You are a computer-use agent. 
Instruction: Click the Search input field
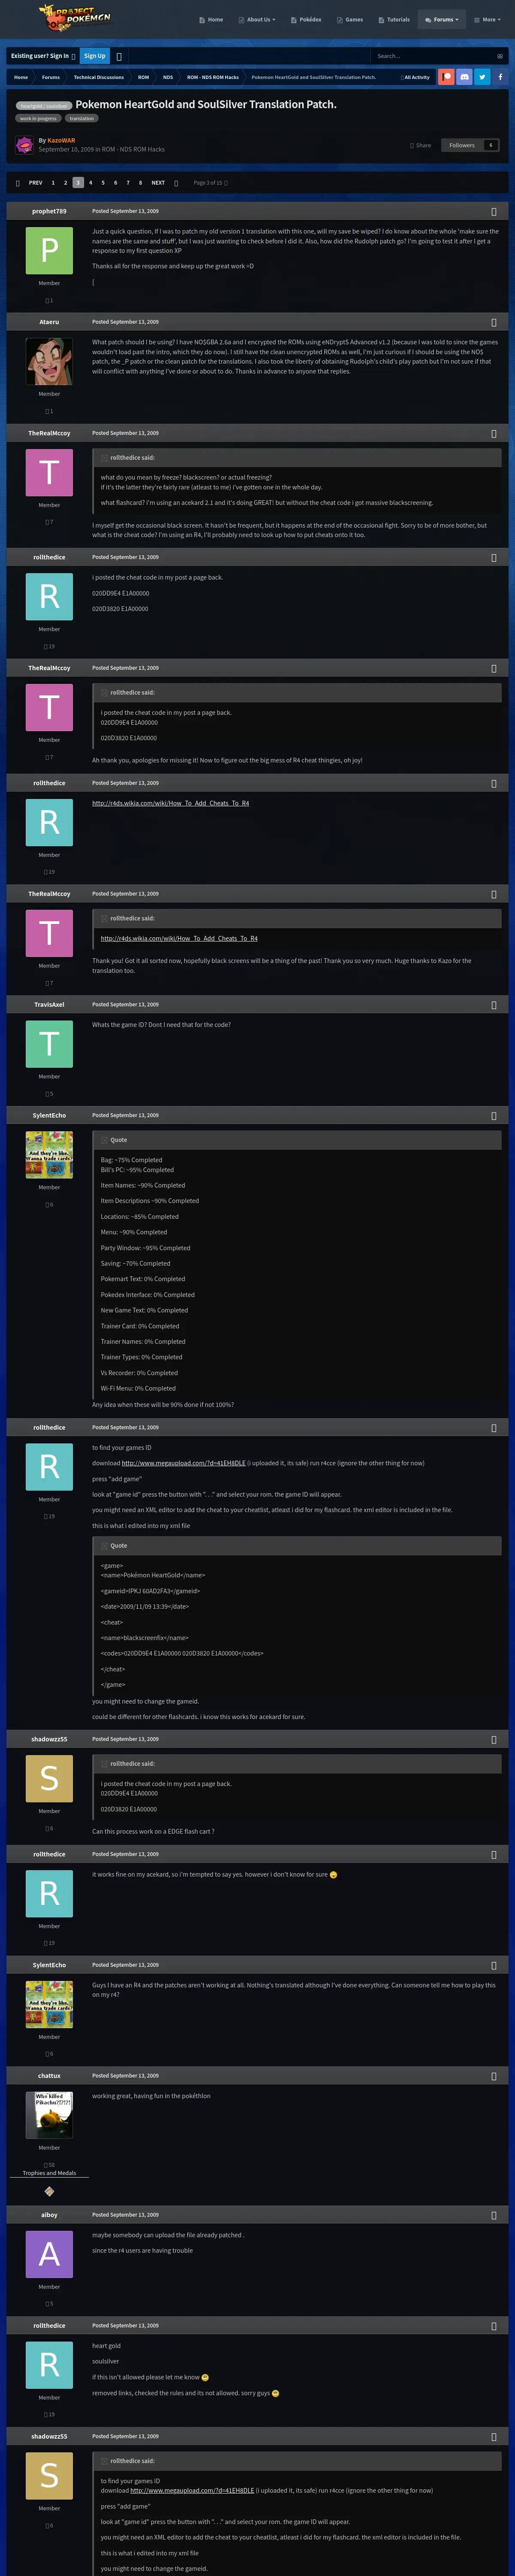[432, 56]
